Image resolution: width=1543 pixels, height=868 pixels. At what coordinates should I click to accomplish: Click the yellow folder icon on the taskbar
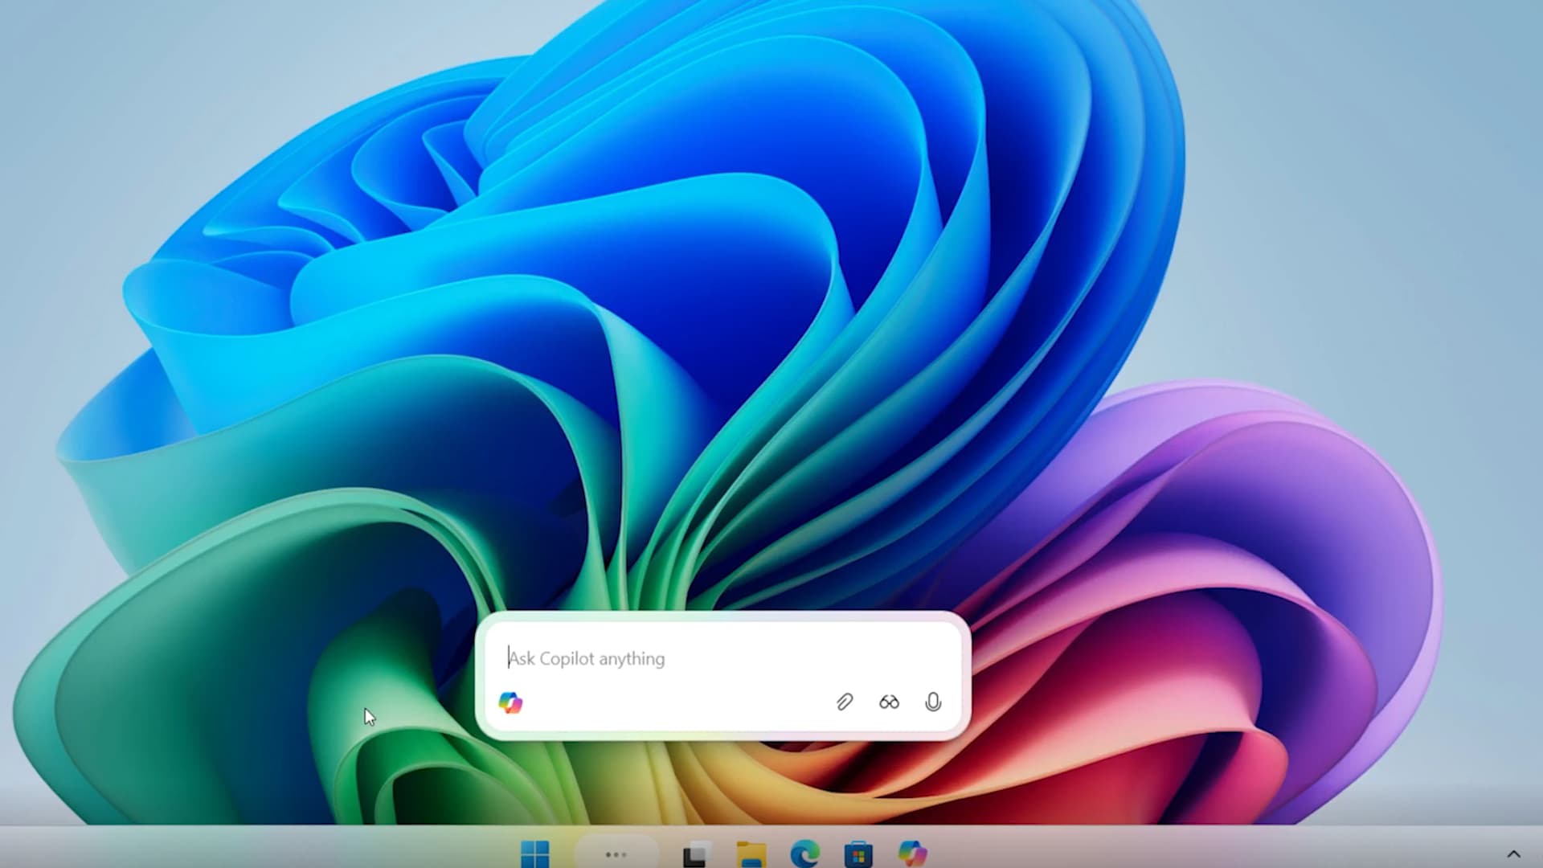point(751,854)
